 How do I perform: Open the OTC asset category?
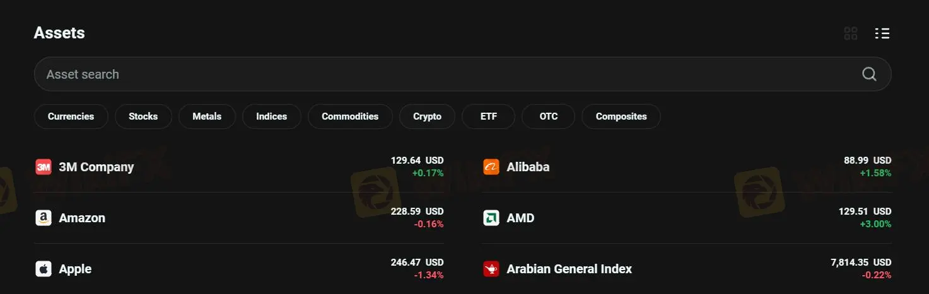[549, 116]
